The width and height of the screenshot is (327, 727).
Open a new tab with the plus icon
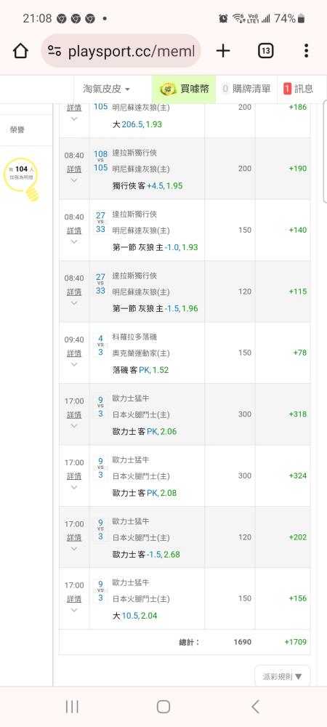pyautogui.click(x=223, y=51)
